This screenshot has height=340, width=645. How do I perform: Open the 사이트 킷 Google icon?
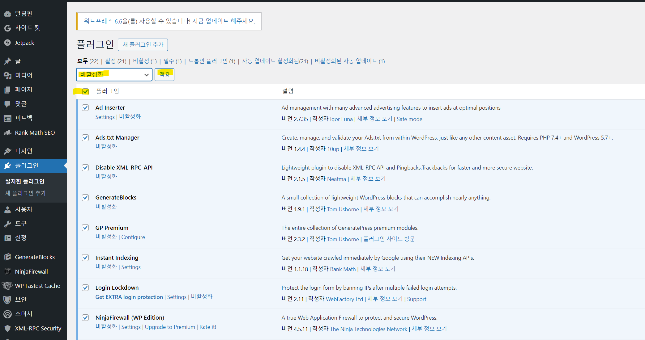point(7,28)
